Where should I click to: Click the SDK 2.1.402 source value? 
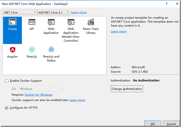pos(140,72)
